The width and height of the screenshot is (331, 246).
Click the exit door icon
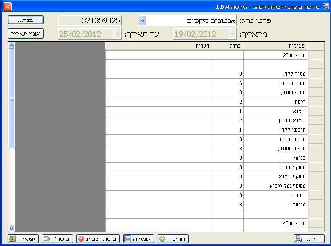click(x=12, y=239)
